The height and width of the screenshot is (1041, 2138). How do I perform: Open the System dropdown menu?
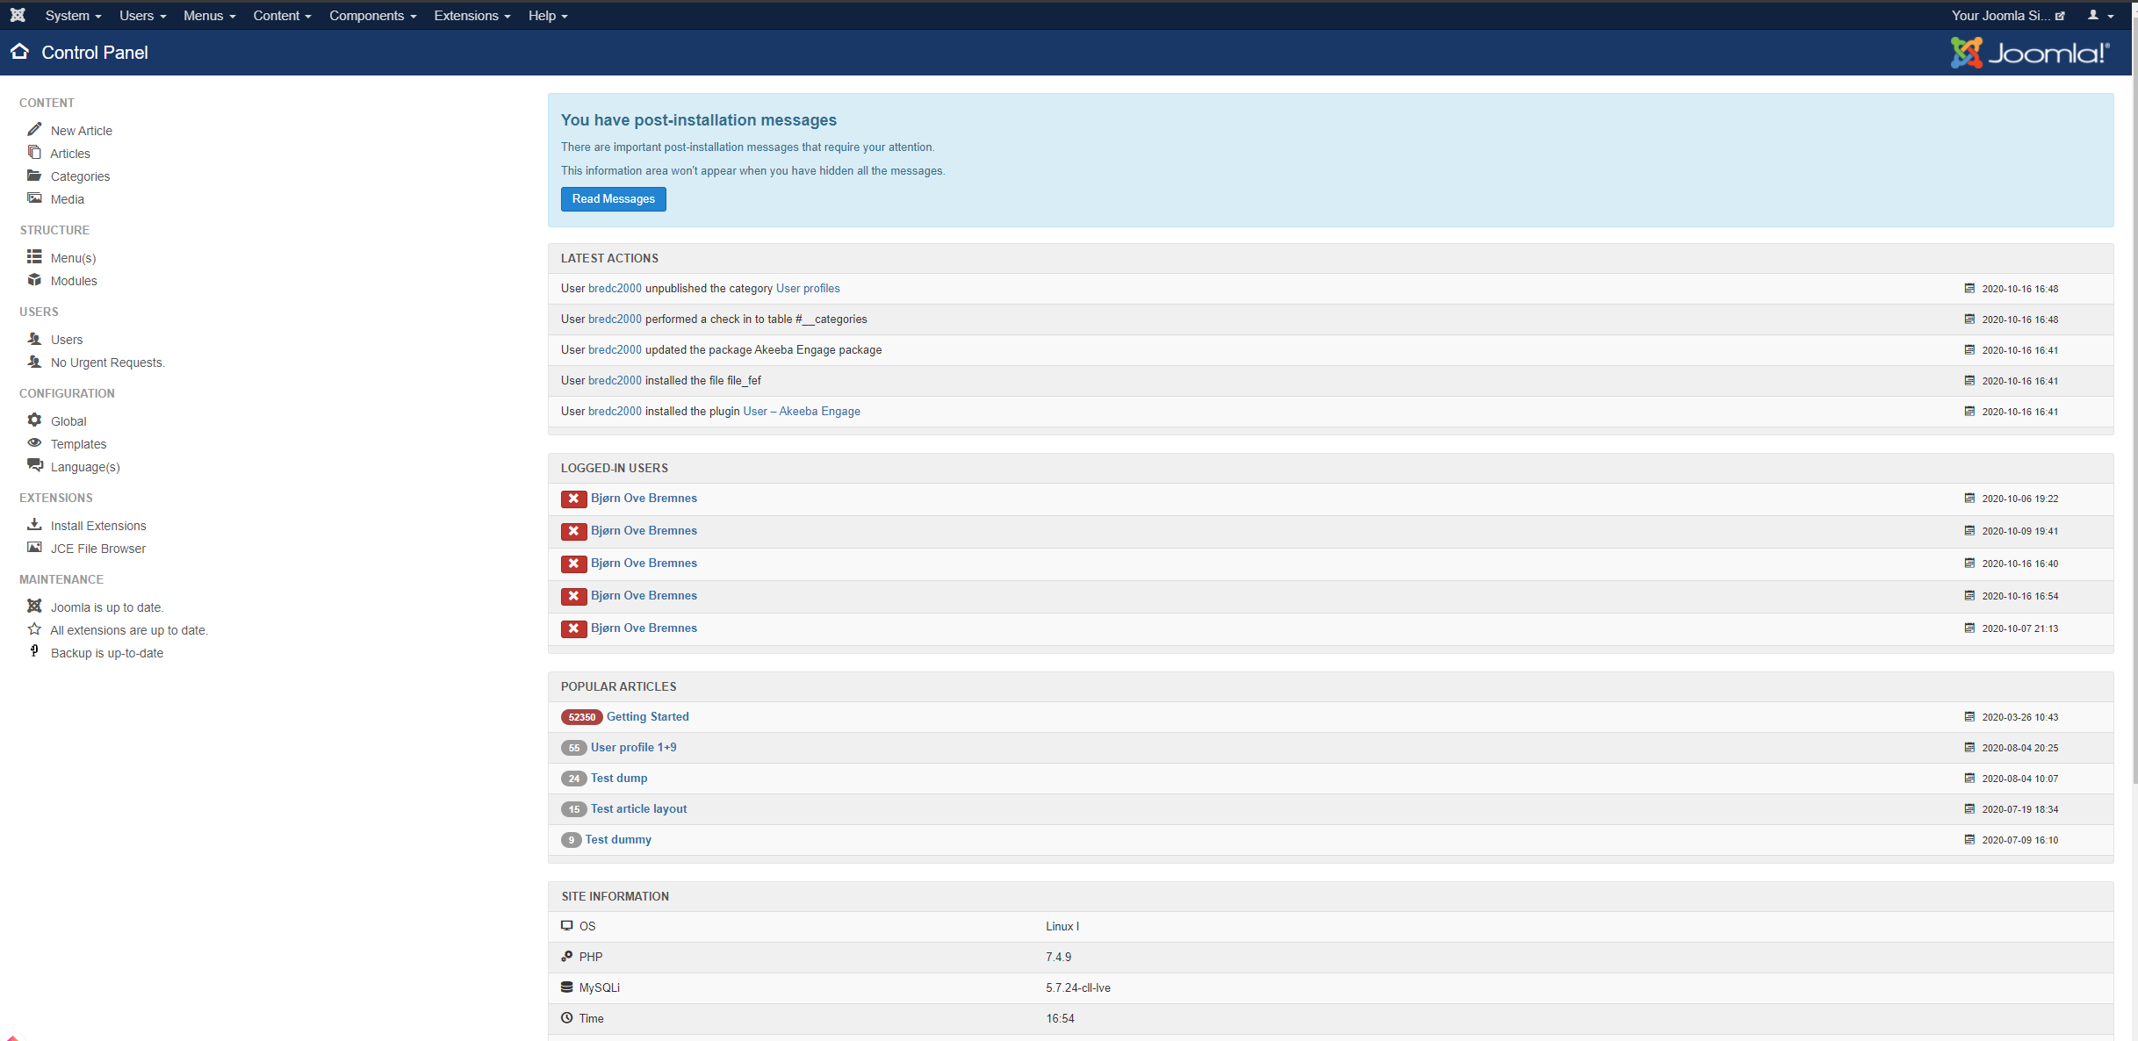[73, 16]
